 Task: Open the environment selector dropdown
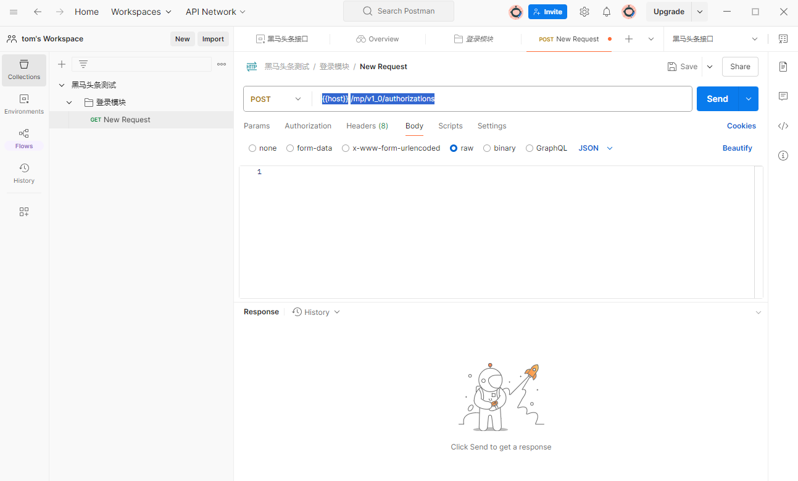[715, 39]
